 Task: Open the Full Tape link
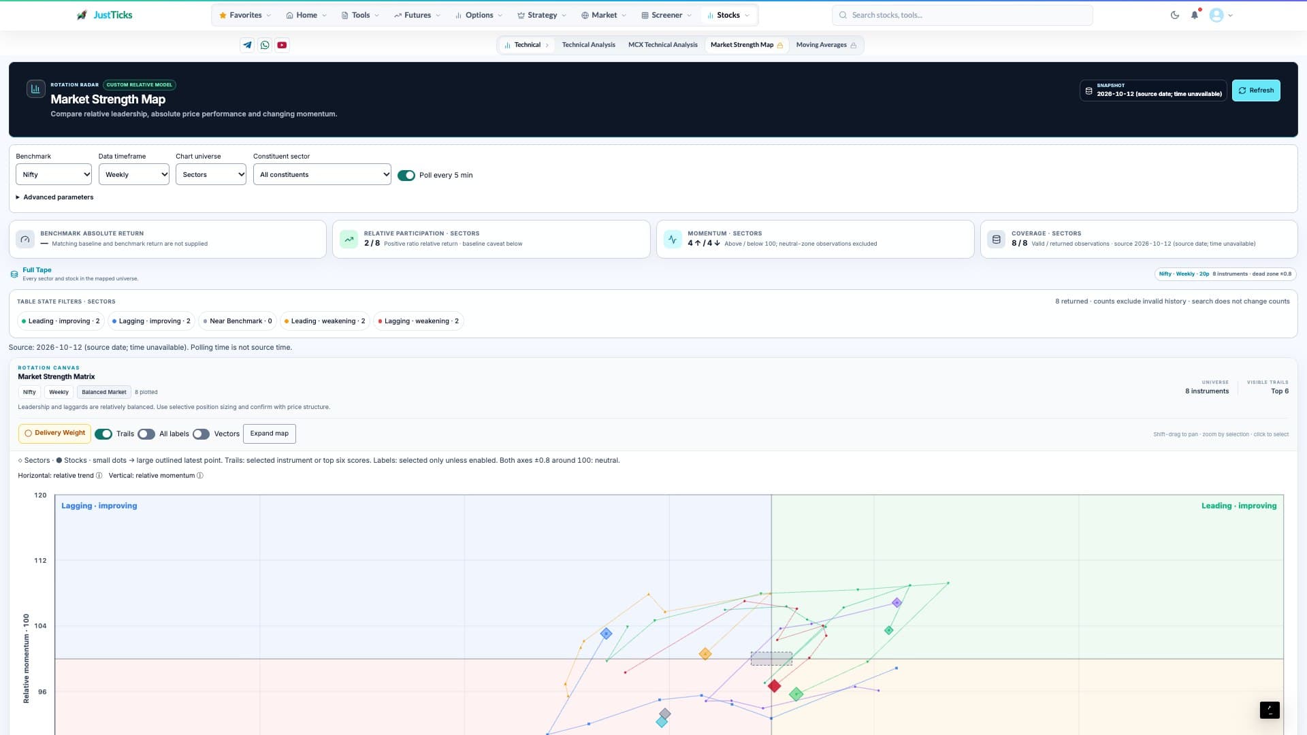(37, 270)
